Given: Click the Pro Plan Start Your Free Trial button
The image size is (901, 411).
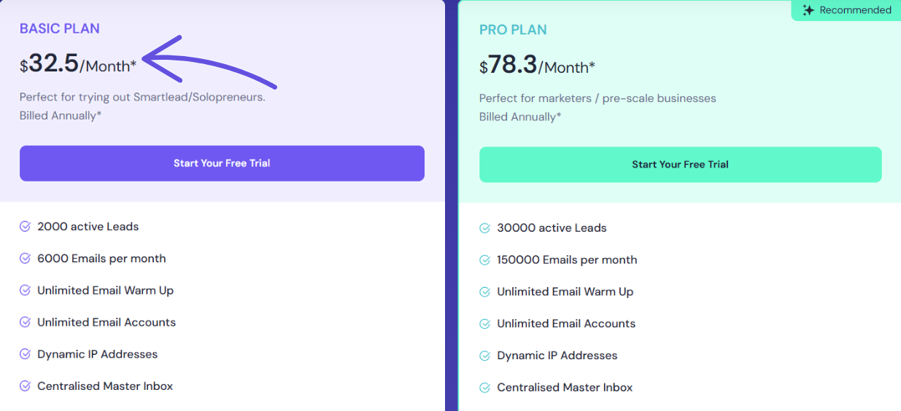Looking at the screenshot, I should coord(680,165).
